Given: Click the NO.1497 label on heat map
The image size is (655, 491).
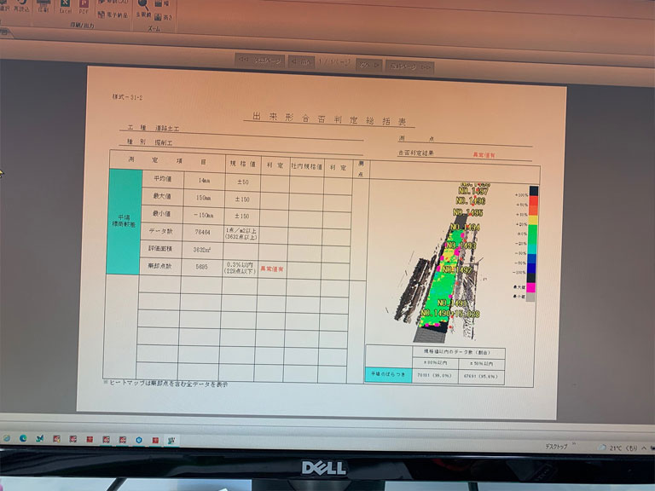Looking at the screenshot, I should click(x=472, y=191).
